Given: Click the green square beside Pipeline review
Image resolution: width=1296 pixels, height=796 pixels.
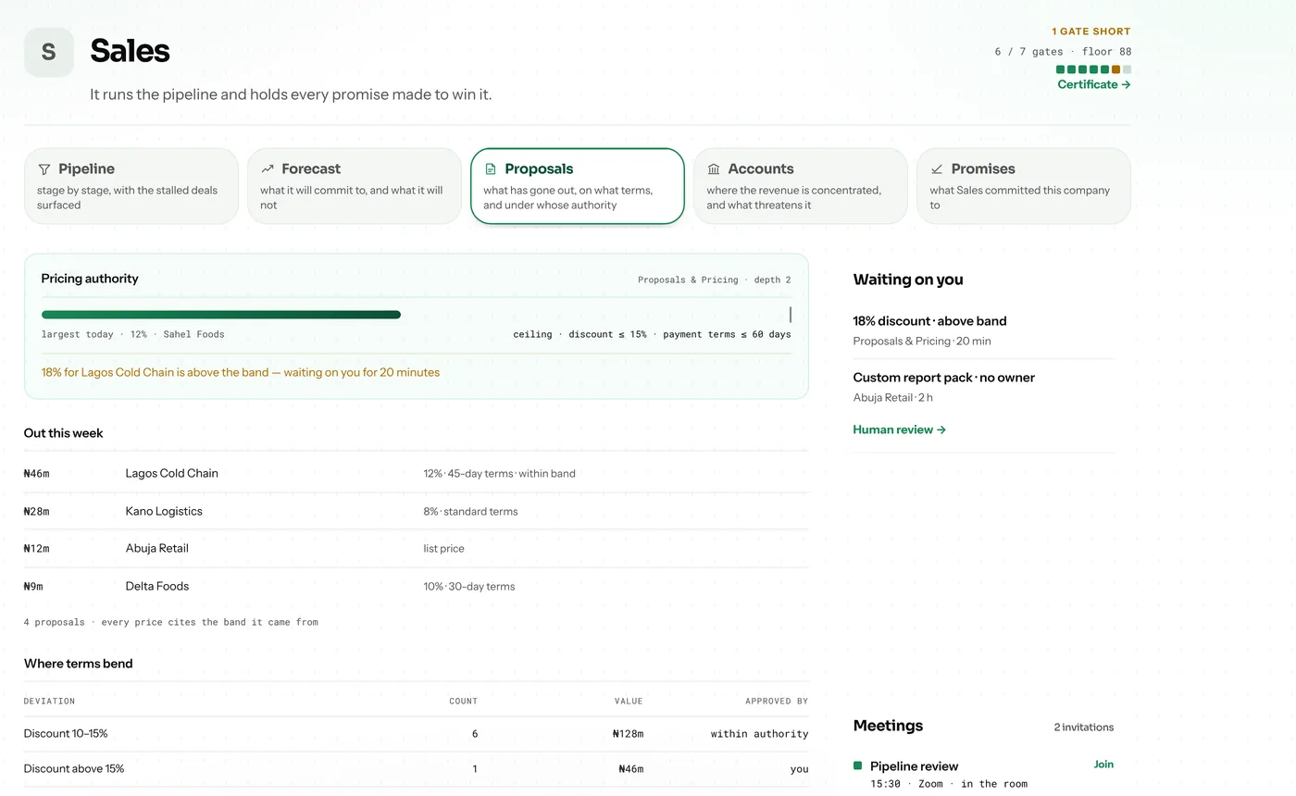Looking at the screenshot, I should (857, 765).
